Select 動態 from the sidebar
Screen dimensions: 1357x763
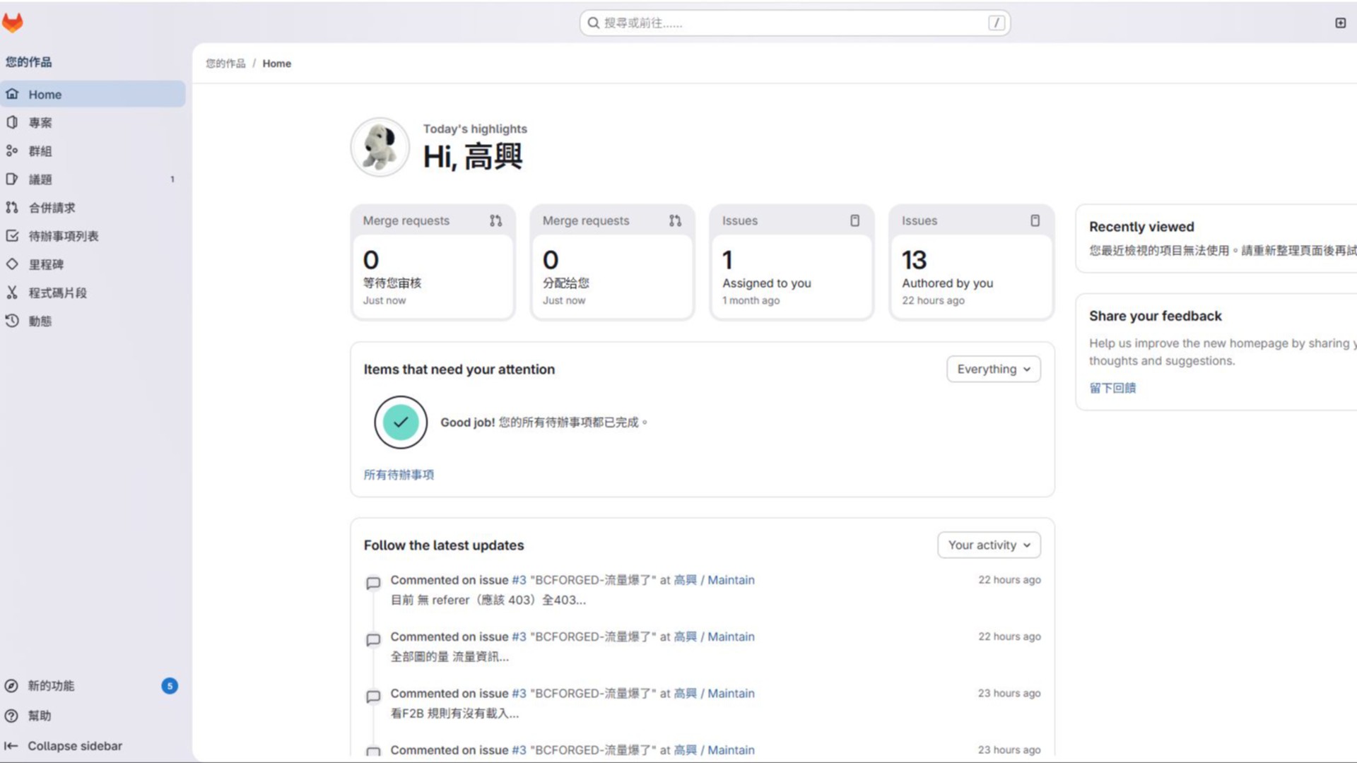point(40,321)
